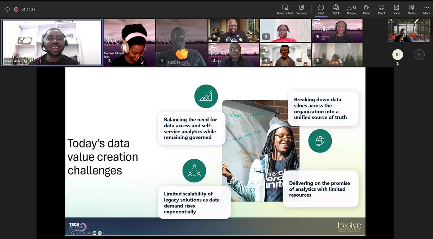The width and height of the screenshot is (433, 239).
Task: Click the David Abu name label
Action: point(13,61)
